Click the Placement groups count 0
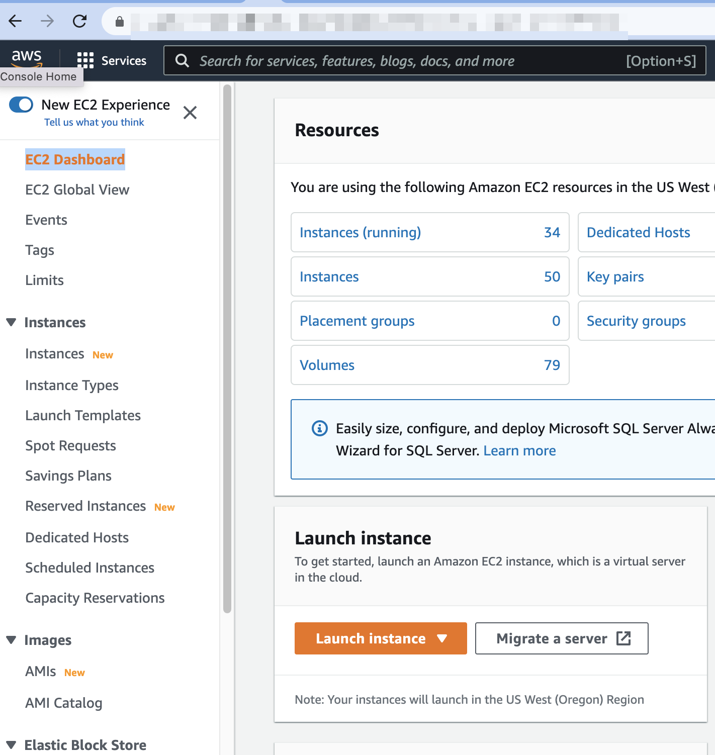715x755 pixels. (556, 321)
